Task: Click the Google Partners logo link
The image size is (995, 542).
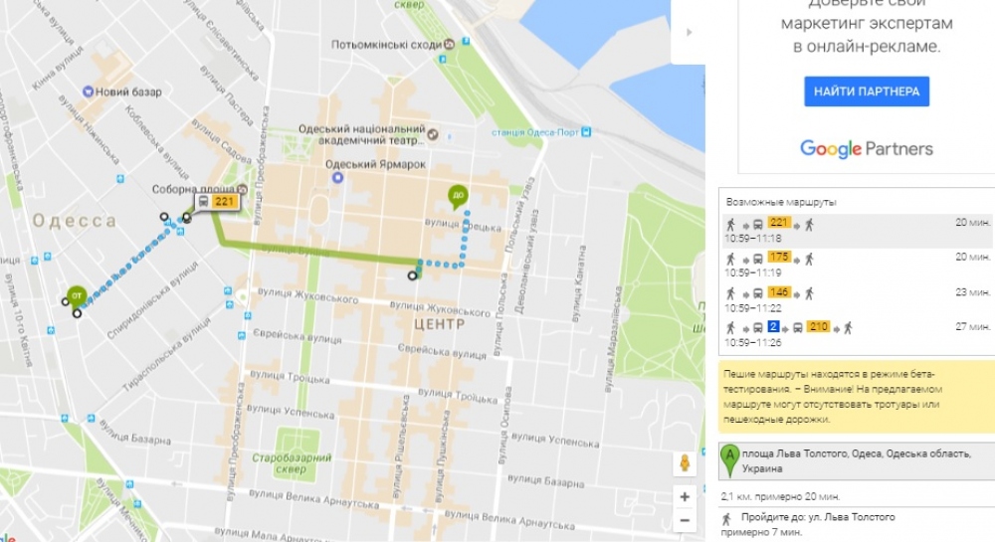Action: coord(867,149)
